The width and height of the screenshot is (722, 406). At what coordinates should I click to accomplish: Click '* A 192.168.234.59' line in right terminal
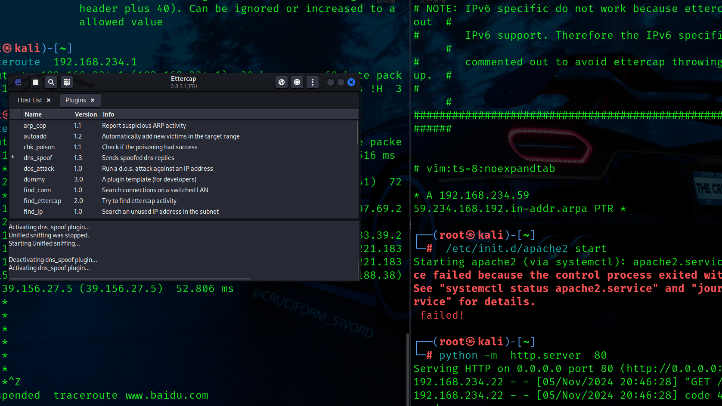coord(471,195)
